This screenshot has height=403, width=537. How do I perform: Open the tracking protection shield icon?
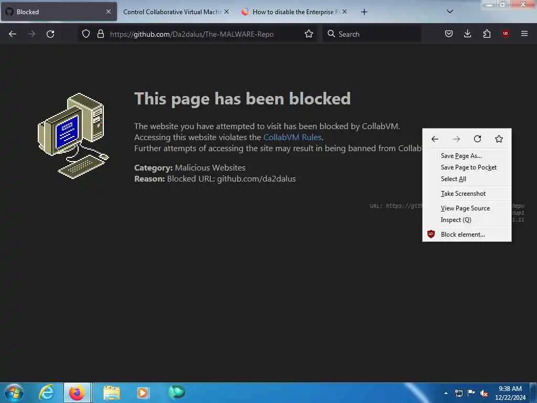click(86, 34)
